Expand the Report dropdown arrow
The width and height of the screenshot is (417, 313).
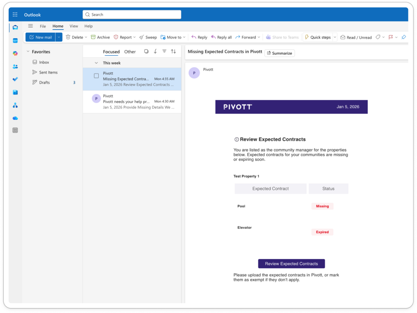coord(134,37)
